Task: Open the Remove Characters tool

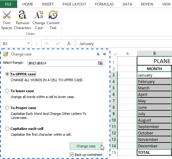Action: pos(22,20)
